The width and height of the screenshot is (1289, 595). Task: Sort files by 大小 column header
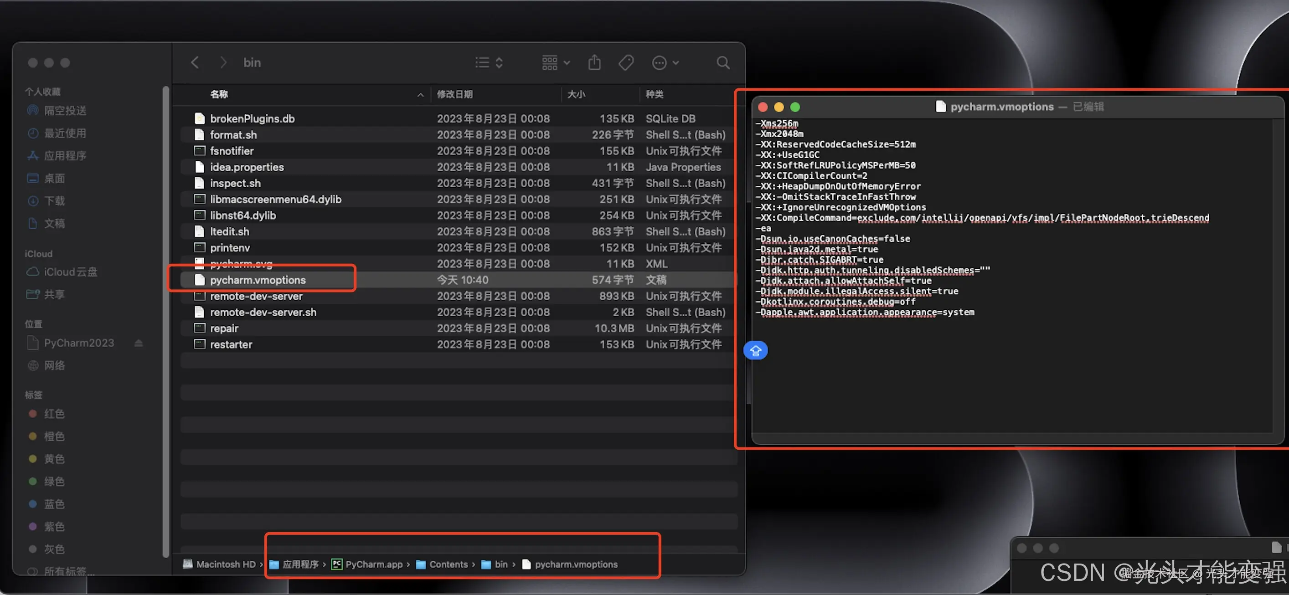[x=576, y=94]
